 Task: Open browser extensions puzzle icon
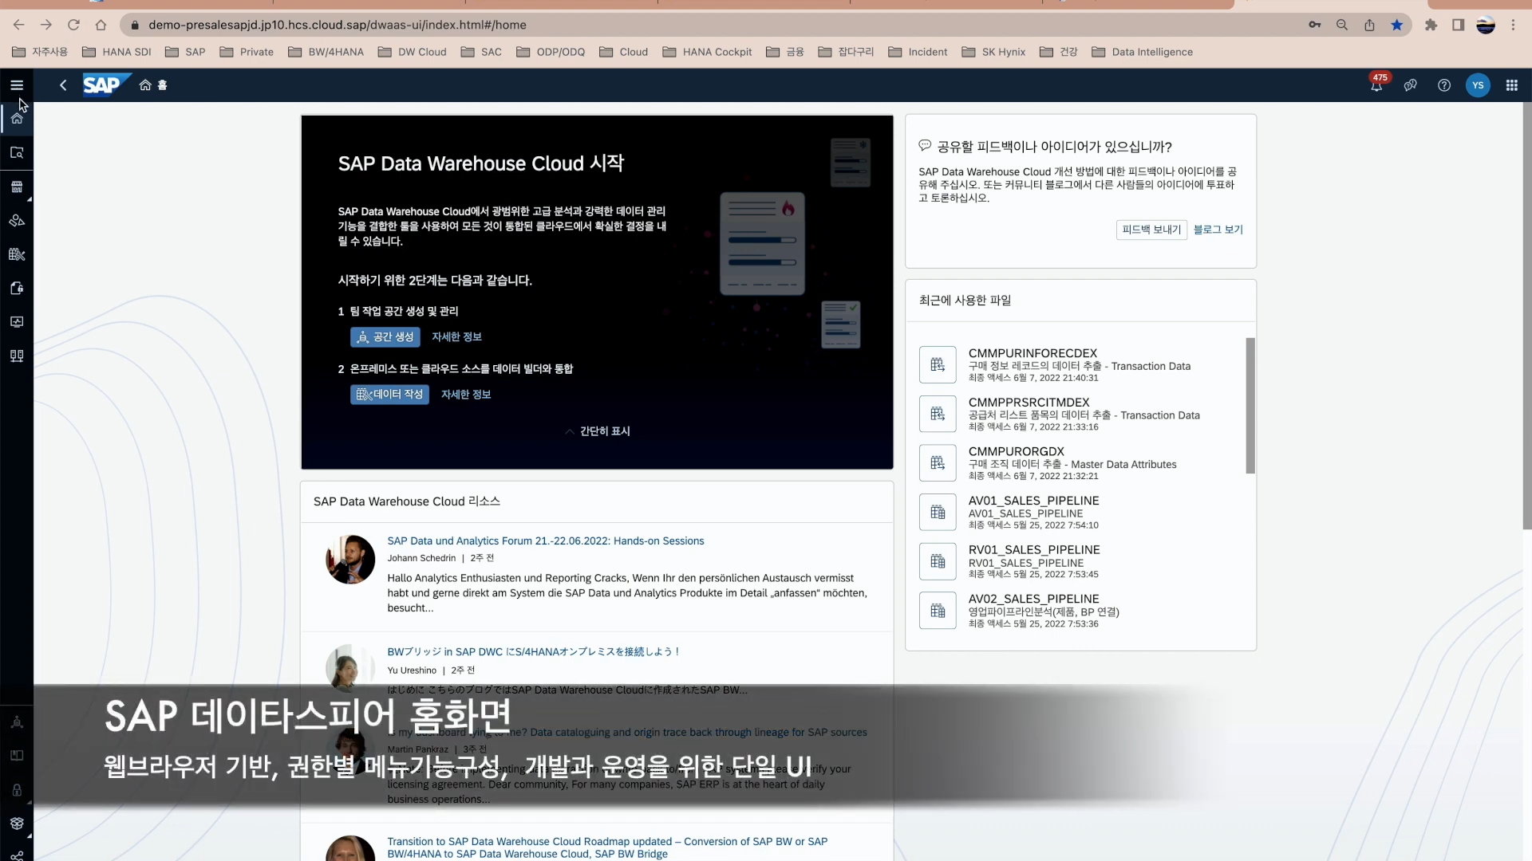point(1431,25)
